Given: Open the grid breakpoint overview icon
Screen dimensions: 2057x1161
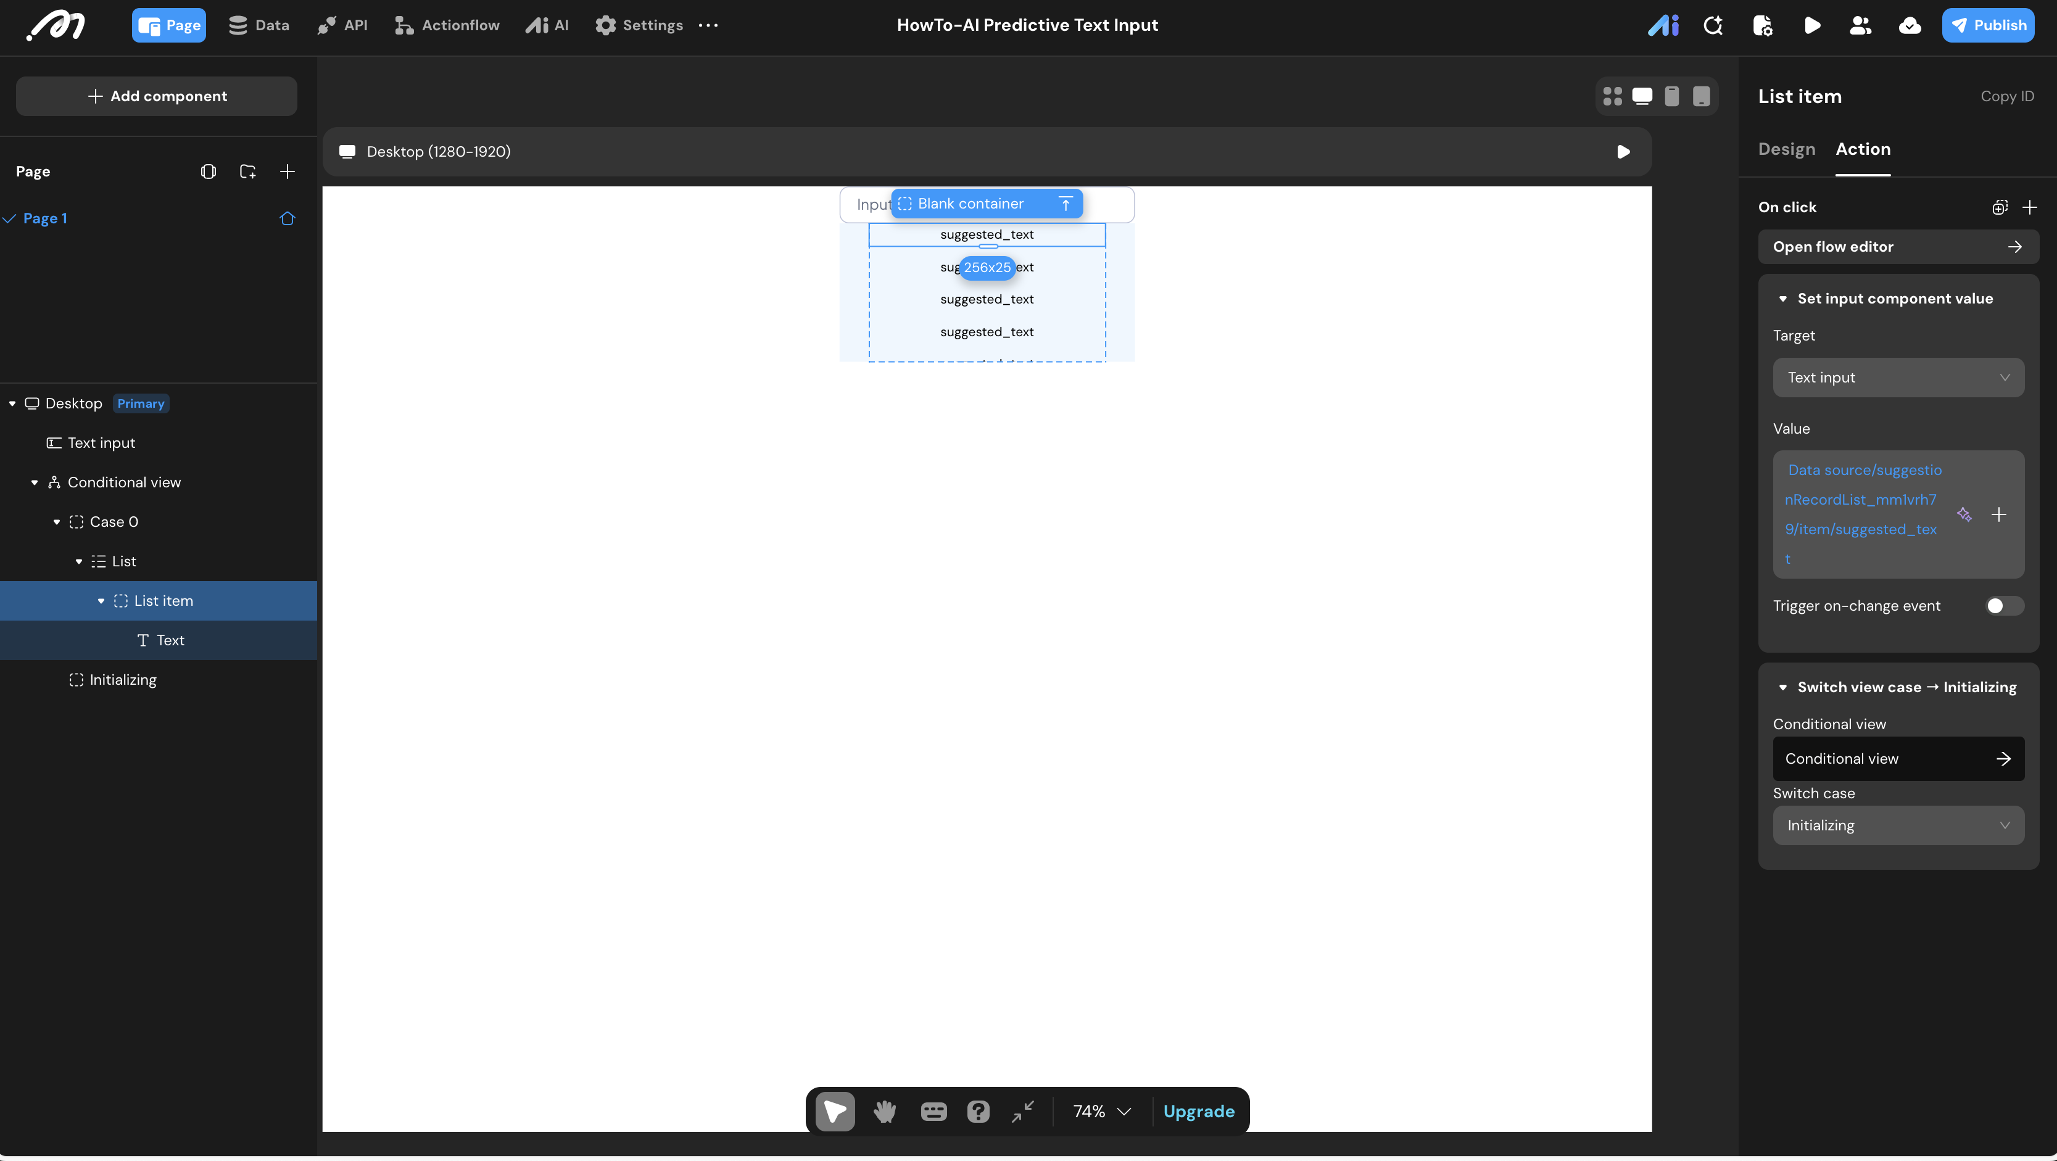Looking at the screenshot, I should point(1612,96).
